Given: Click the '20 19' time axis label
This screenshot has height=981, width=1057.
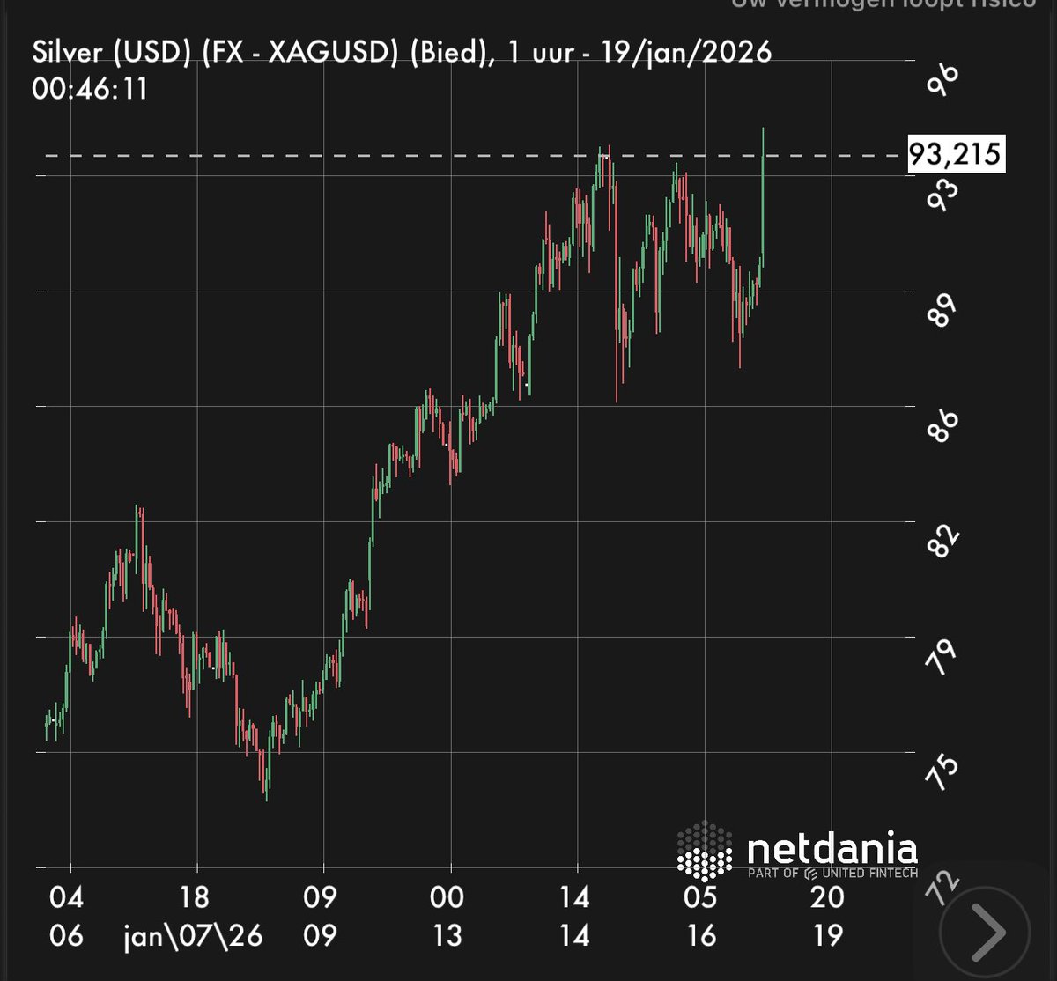Looking at the screenshot, I should pos(828,916).
